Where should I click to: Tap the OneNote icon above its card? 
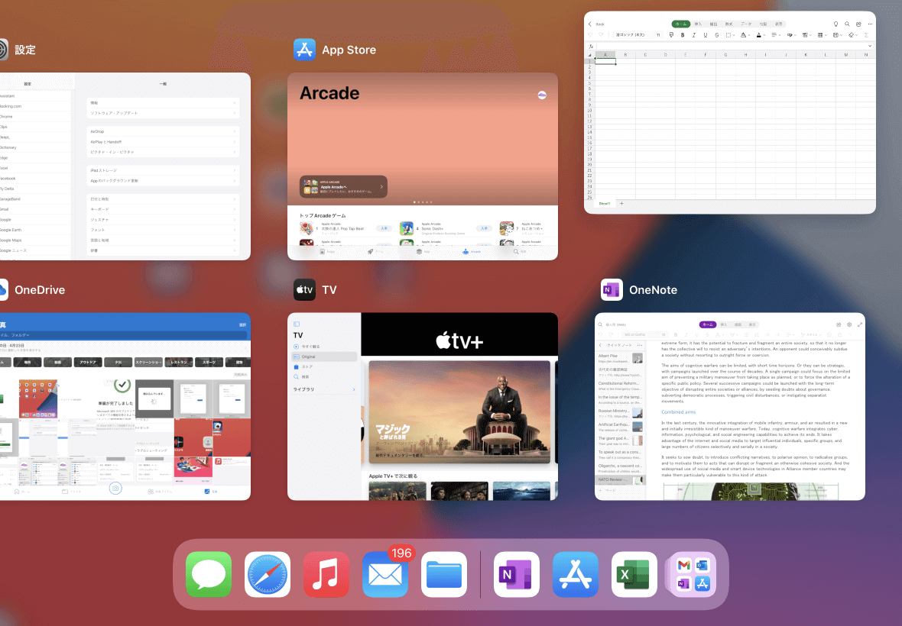612,289
